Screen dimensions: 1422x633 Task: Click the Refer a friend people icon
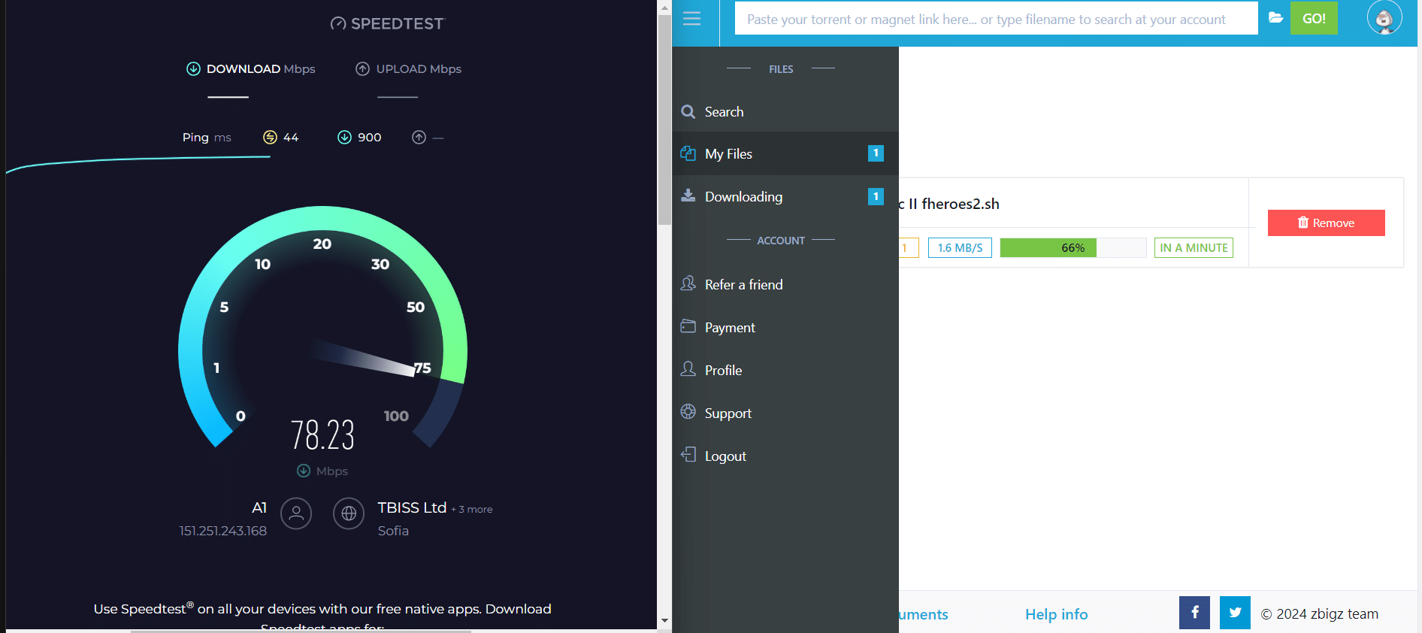click(x=688, y=283)
